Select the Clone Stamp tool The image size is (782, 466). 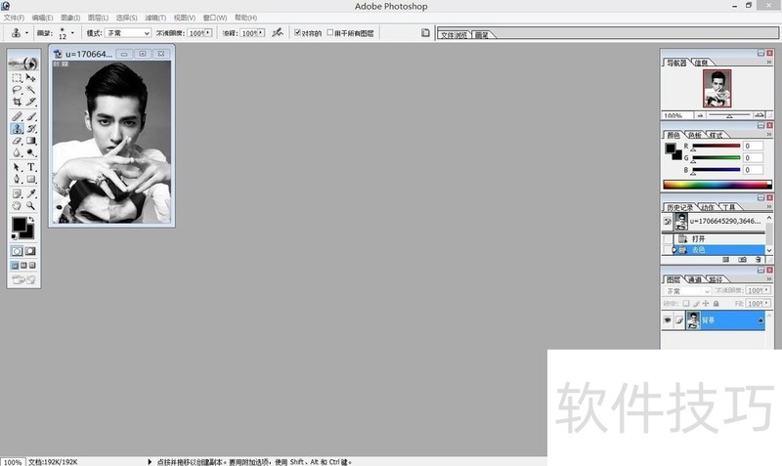point(17,129)
